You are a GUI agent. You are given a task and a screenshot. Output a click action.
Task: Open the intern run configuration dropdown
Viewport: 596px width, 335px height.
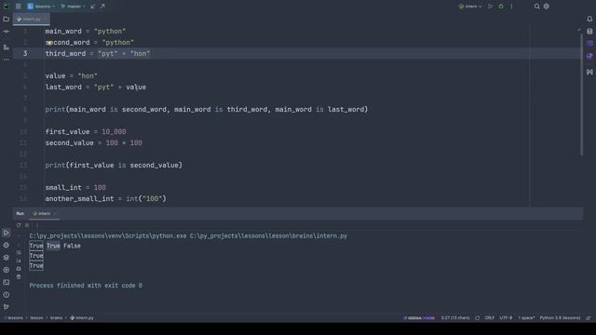click(x=470, y=7)
